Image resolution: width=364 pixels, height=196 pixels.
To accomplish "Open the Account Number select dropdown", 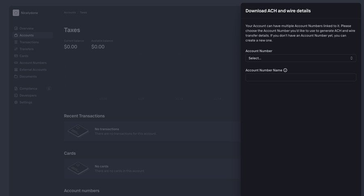I will pos(301,58).
